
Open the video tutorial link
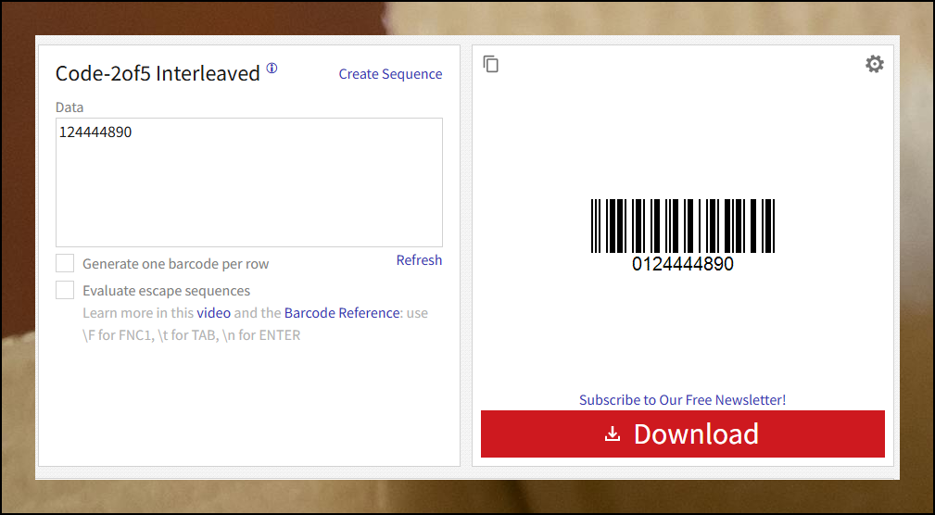[x=213, y=313]
